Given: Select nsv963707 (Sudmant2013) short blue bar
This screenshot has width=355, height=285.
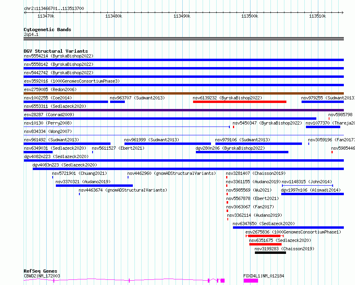Looking at the screenshot, I should point(117,102).
